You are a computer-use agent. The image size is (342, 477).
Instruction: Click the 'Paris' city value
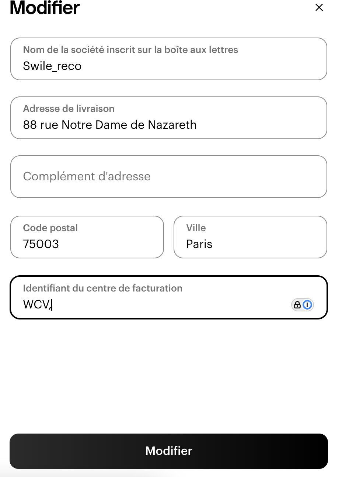click(x=199, y=244)
